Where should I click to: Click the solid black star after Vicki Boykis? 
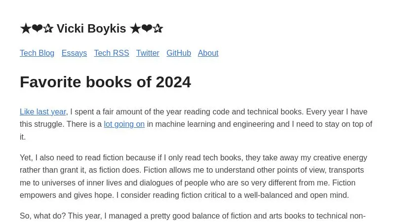point(135,29)
